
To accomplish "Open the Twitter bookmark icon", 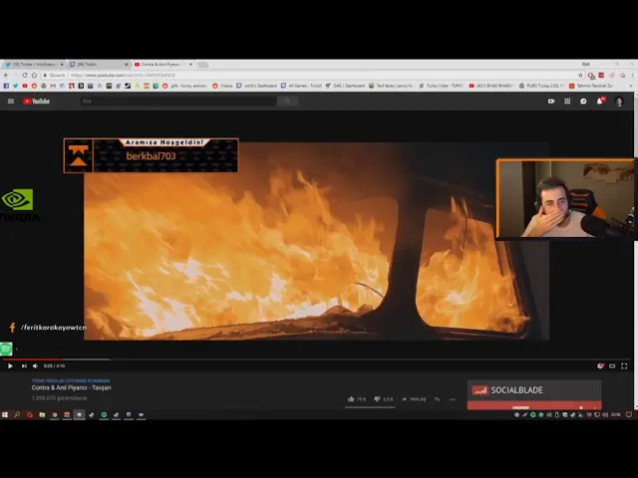I will (16, 86).
